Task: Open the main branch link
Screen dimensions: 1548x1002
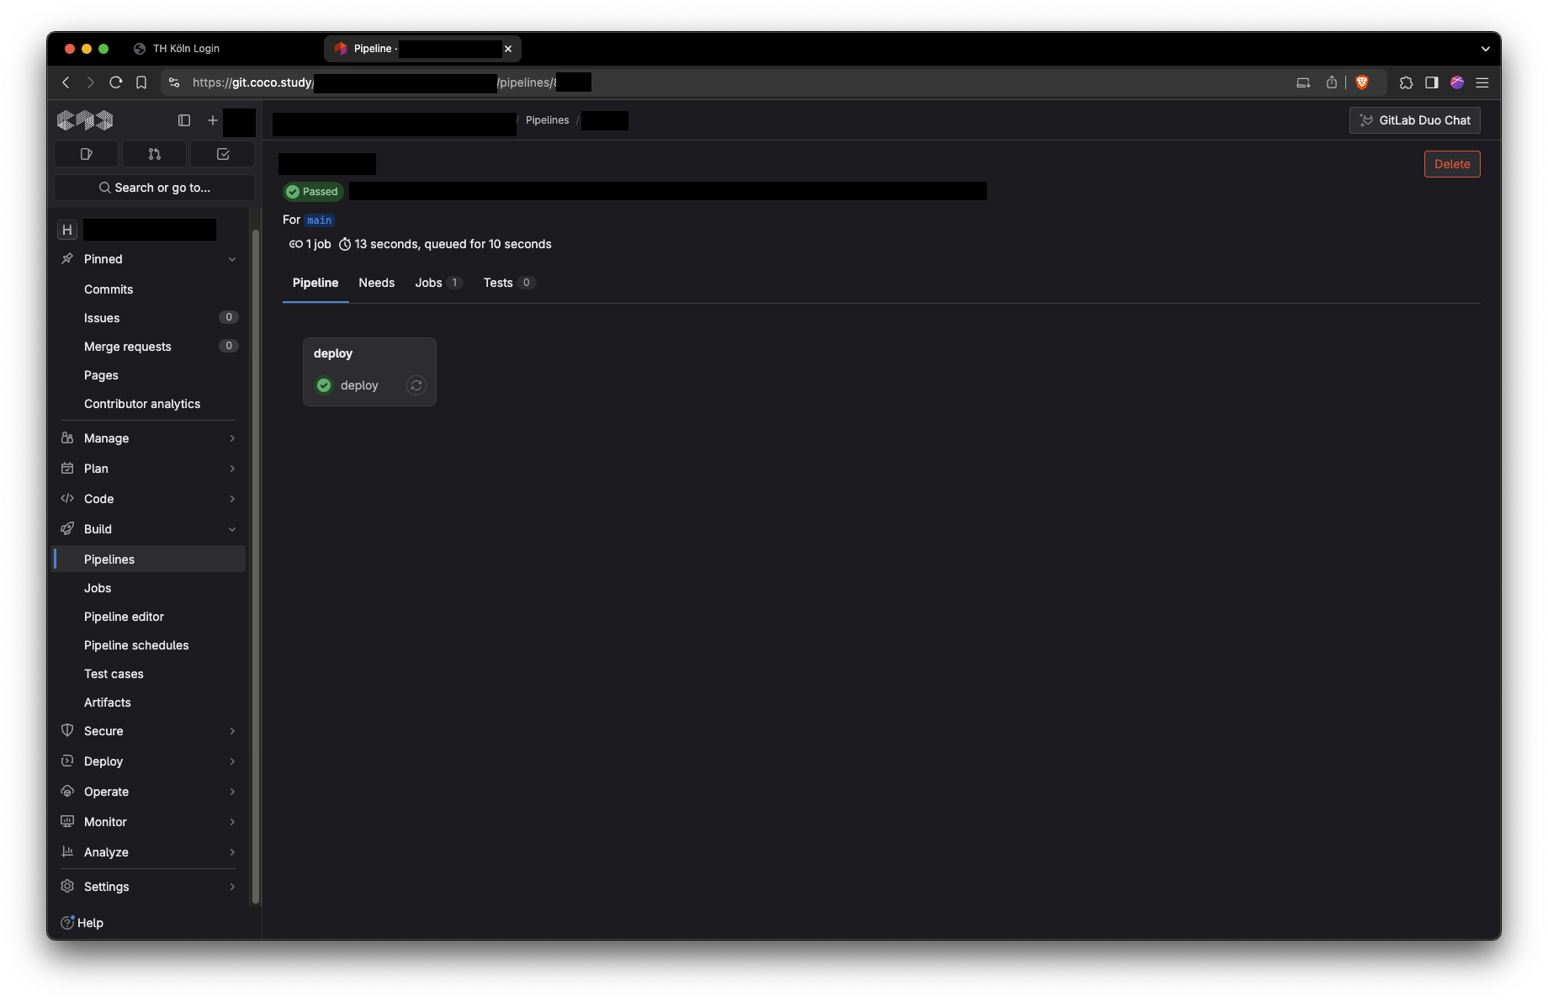Action: coord(319,220)
